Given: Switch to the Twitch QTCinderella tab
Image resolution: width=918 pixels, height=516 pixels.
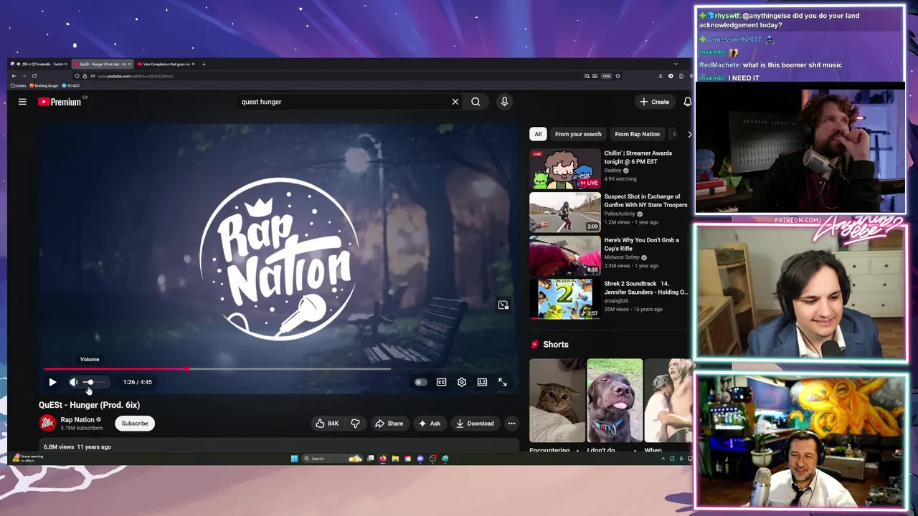Looking at the screenshot, I should pyautogui.click(x=40, y=64).
